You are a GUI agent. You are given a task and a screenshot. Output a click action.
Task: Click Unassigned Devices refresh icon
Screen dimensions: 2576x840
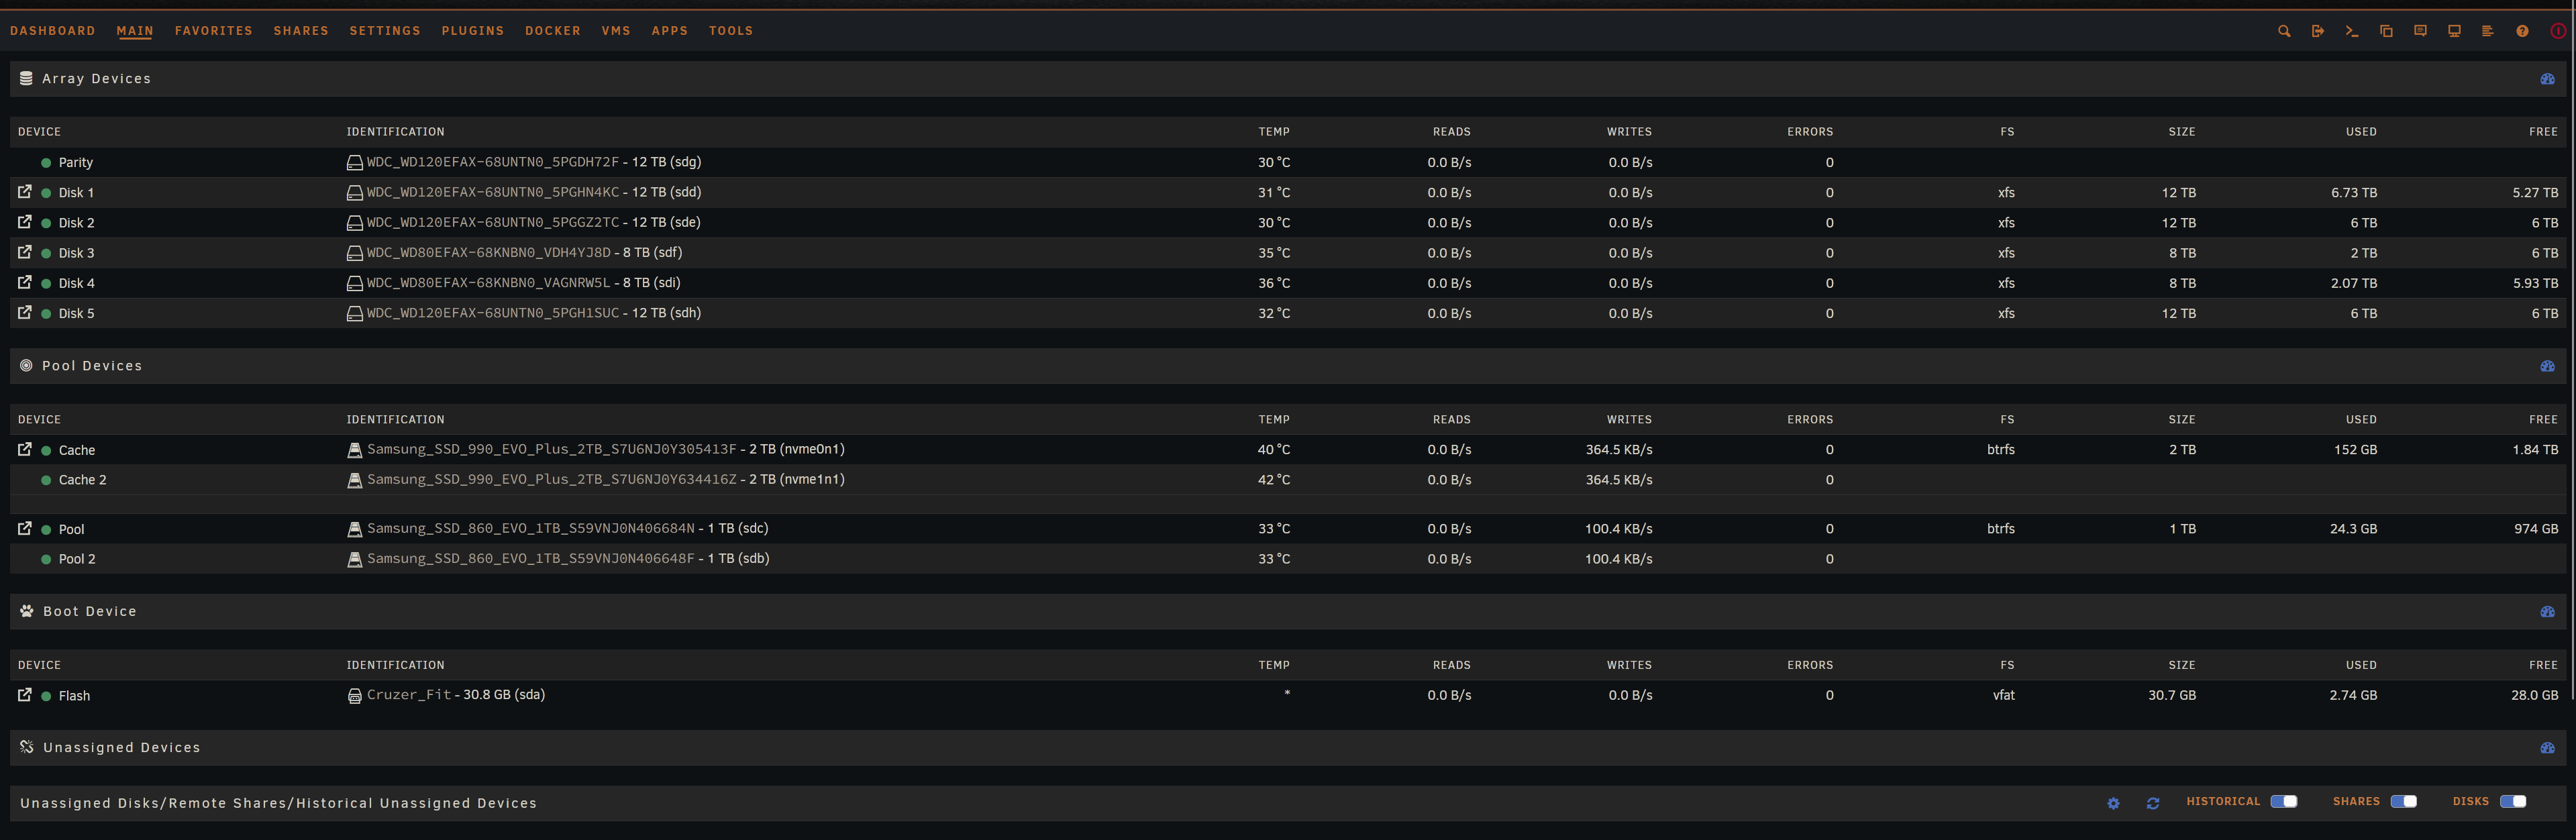click(2153, 803)
